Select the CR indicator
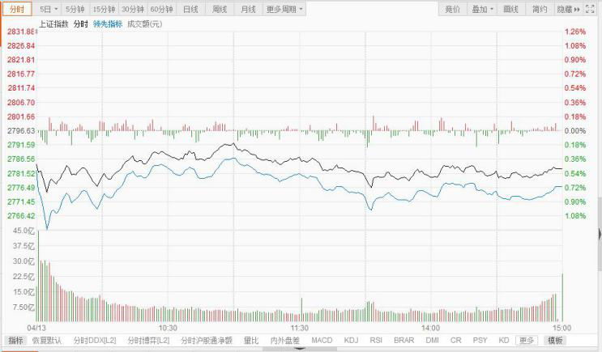 455,341
